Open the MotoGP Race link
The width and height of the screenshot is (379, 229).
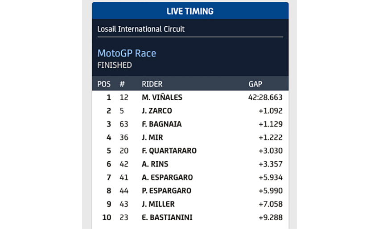[x=127, y=53]
